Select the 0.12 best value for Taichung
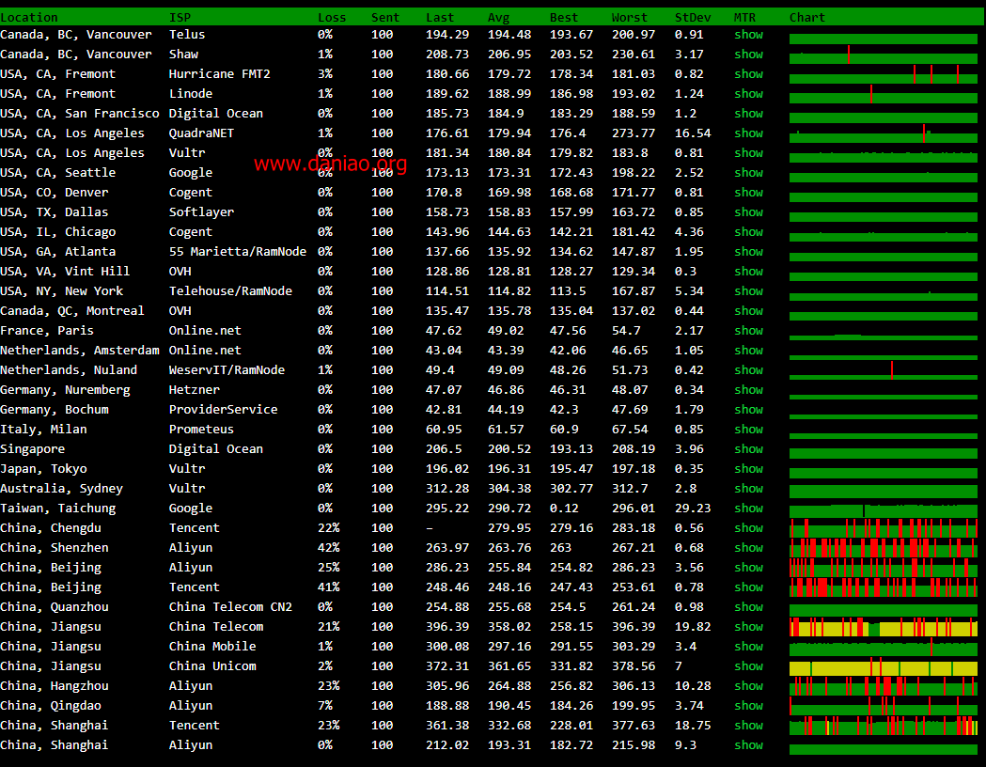This screenshot has width=986, height=767. pos(564,508)
